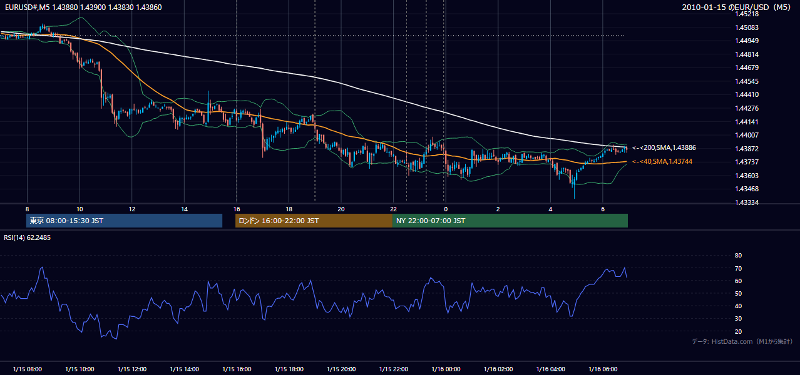Click hour label 12 under the price chart

(x=132, y=209)
